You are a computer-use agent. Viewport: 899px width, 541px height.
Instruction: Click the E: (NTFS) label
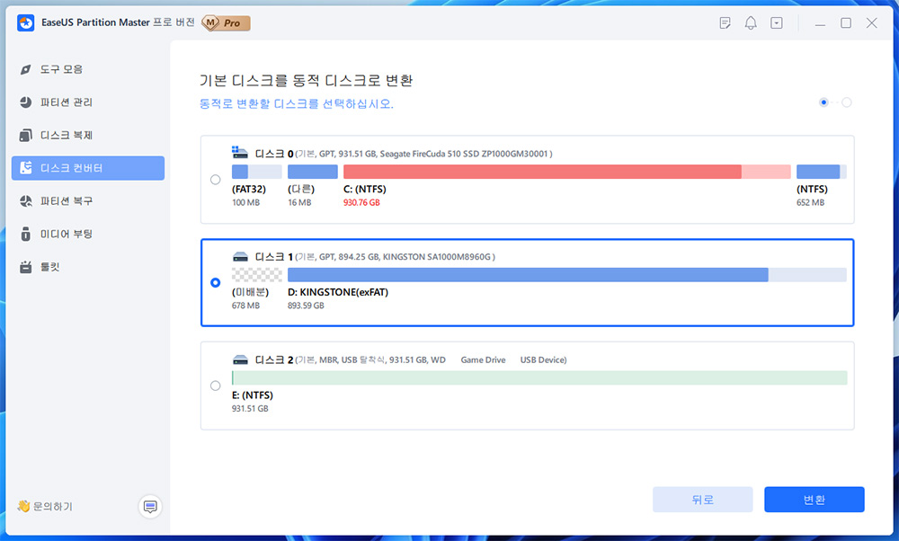pyautogui.click(x=253, y=395)
